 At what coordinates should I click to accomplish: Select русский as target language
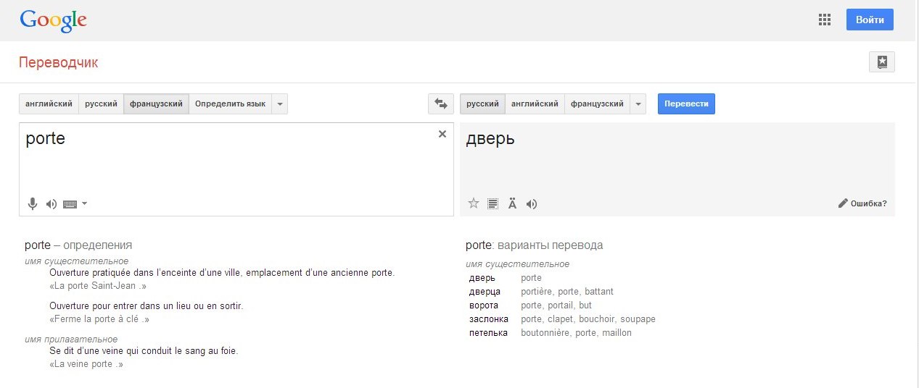click(x=482, y=104)
